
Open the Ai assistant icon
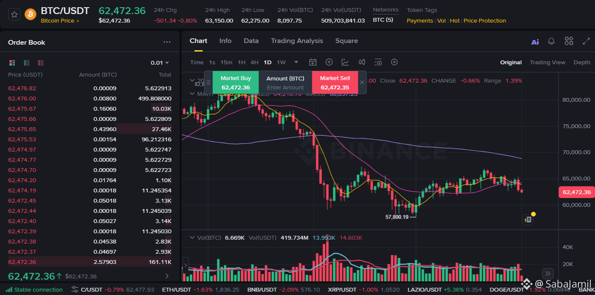point(535,42)
